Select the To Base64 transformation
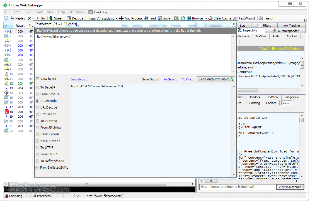Screen dimensions: 310x202 click(37, 88)
